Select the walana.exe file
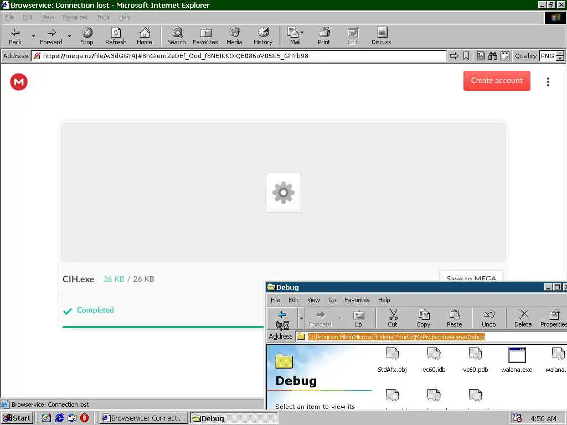 pos(517,360)
